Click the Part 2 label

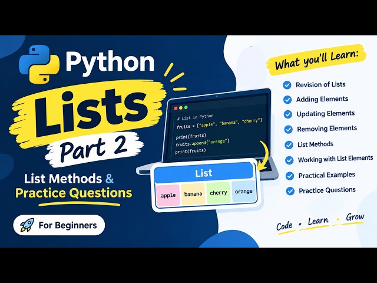(94, 149)
